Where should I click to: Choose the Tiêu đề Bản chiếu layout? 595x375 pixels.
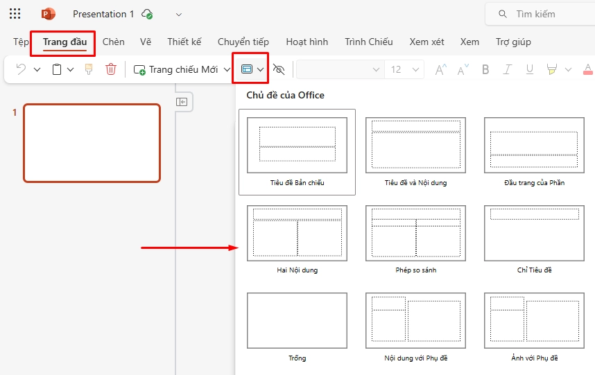(x=297, y=152)
